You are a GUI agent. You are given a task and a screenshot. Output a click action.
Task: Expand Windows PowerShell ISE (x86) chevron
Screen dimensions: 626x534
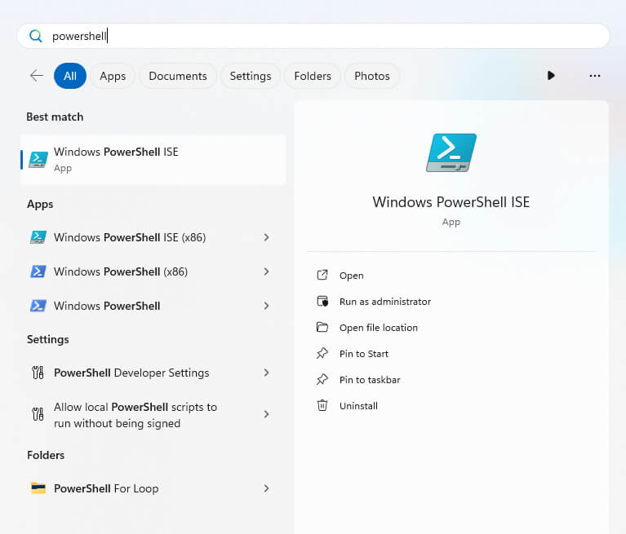coord(266,237)
